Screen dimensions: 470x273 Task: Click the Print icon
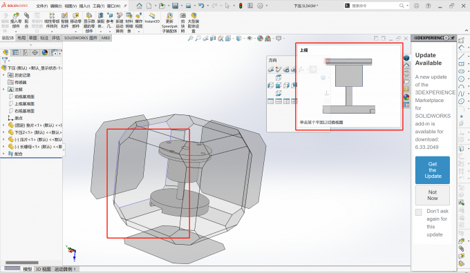pos(189,6)
